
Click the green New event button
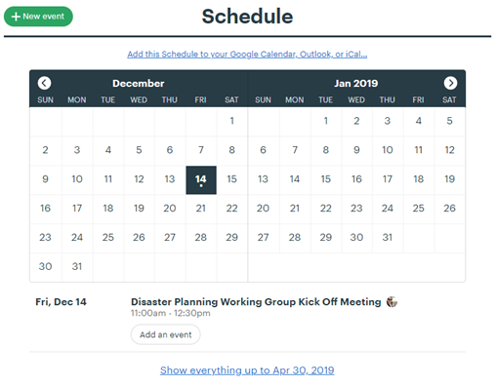pyautogui.click(x=38, y=17)
